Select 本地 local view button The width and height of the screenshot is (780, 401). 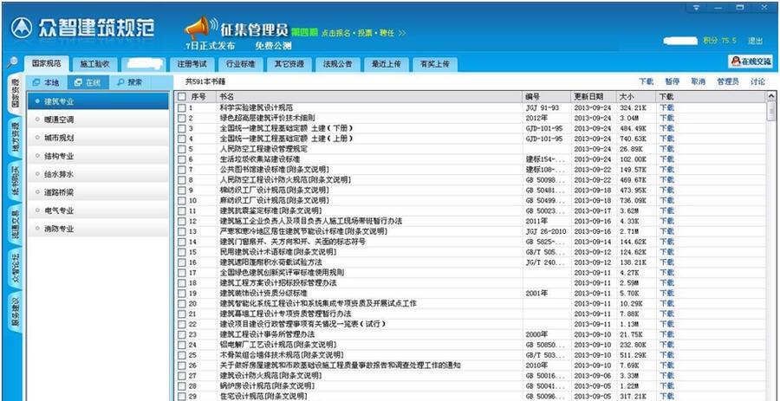point(46,82)
